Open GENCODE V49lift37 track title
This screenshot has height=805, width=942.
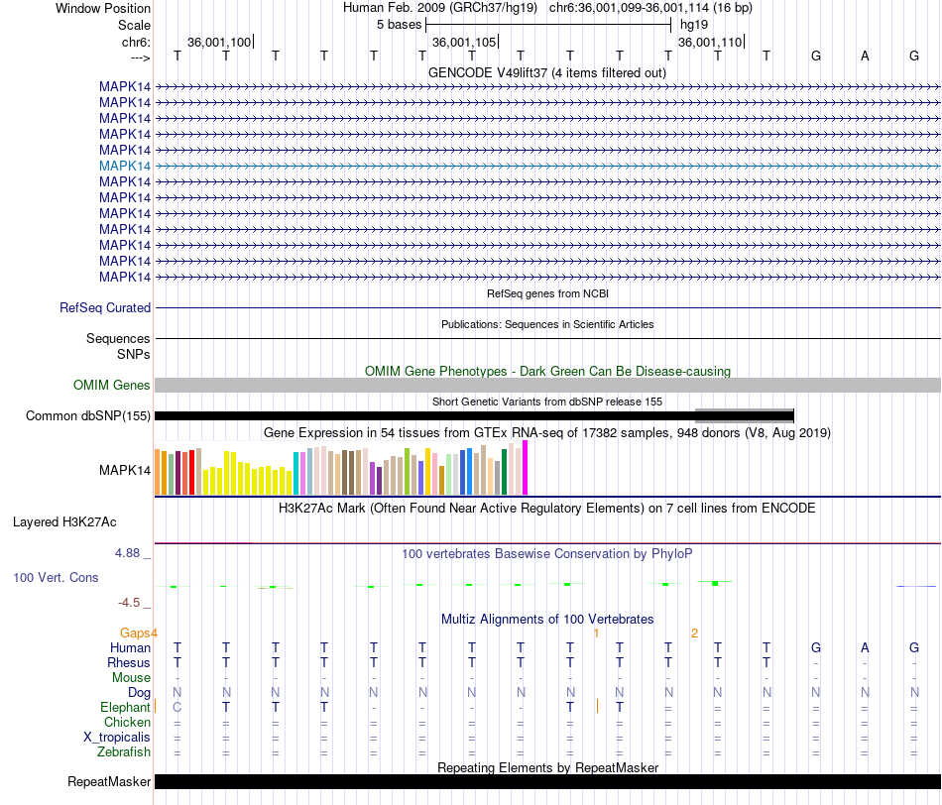click(546, 72)
